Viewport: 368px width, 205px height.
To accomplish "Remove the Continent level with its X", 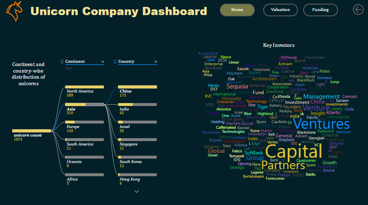I will coord(102,62).
